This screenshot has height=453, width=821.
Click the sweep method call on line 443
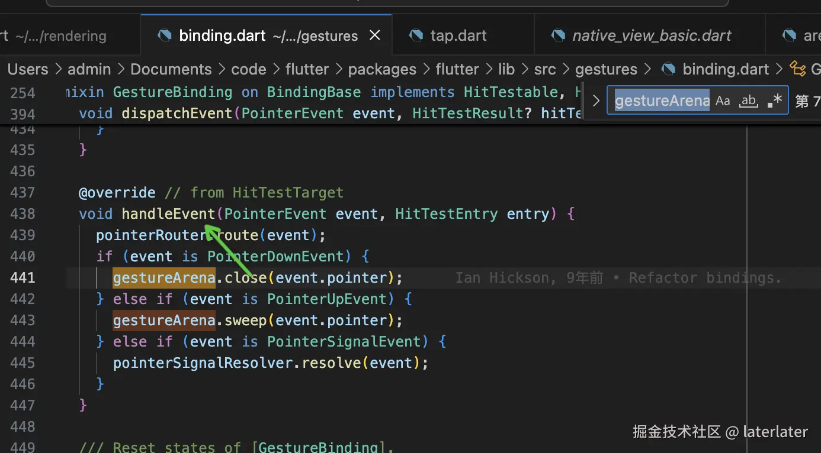246,320
